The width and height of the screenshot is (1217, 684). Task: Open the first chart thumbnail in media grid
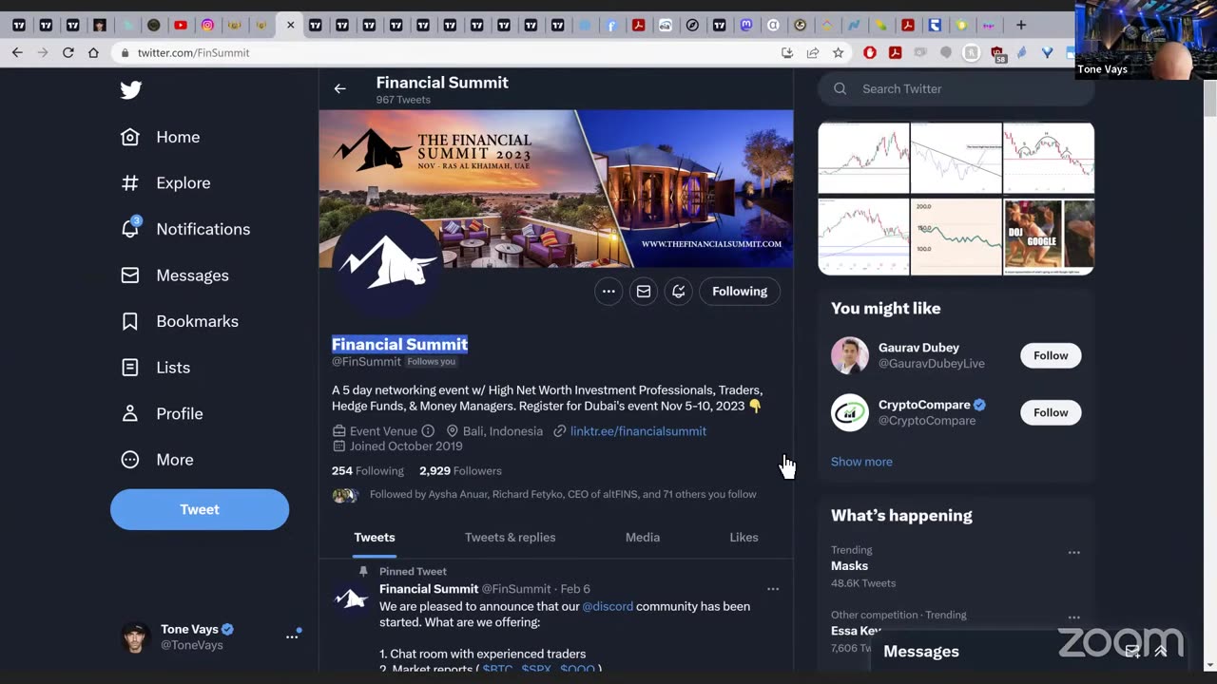pyautogui.click(x=863, y=158)
